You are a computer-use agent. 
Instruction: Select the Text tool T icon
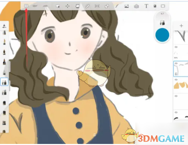pyautogui.click(x=146, y=6)
